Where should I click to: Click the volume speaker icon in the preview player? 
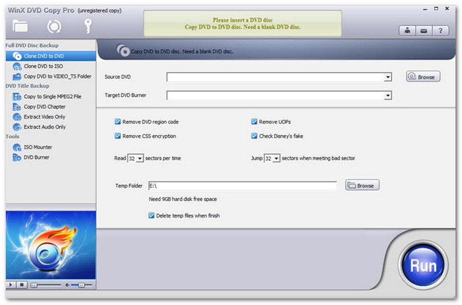click(67, 285)
